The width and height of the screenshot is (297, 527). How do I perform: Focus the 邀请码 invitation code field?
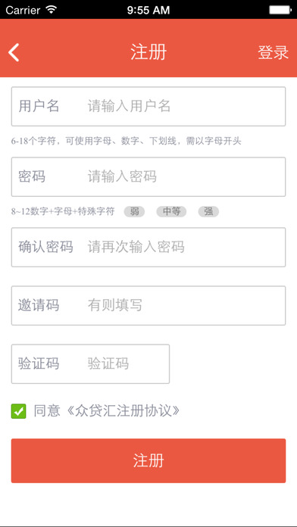coord(148,305)
